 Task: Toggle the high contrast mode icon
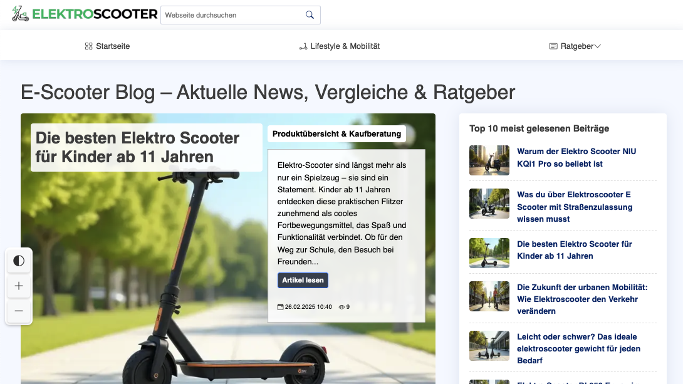click(x=19, y=261)
